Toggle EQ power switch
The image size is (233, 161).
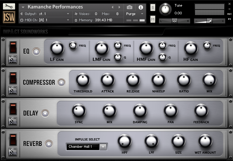tap(13, 47)
